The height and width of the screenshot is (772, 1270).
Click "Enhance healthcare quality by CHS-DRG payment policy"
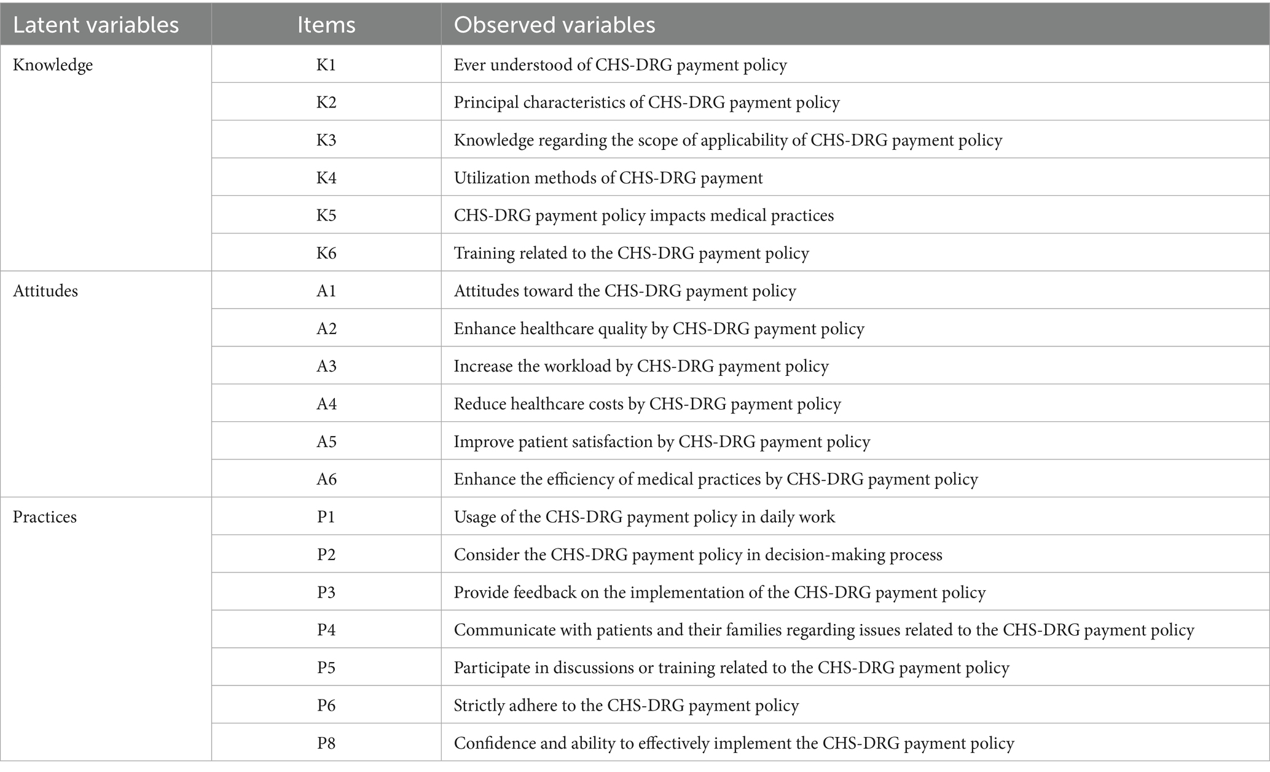[659, 329]
